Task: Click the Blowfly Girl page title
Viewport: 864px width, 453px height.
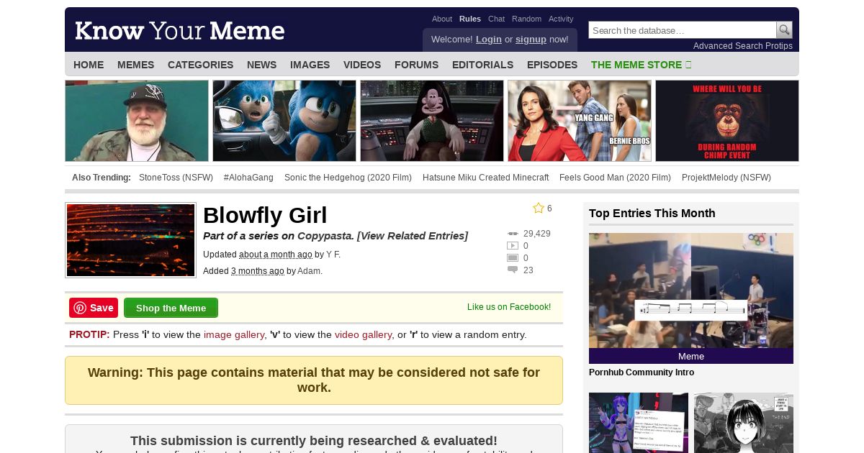Action: (265, 215)
